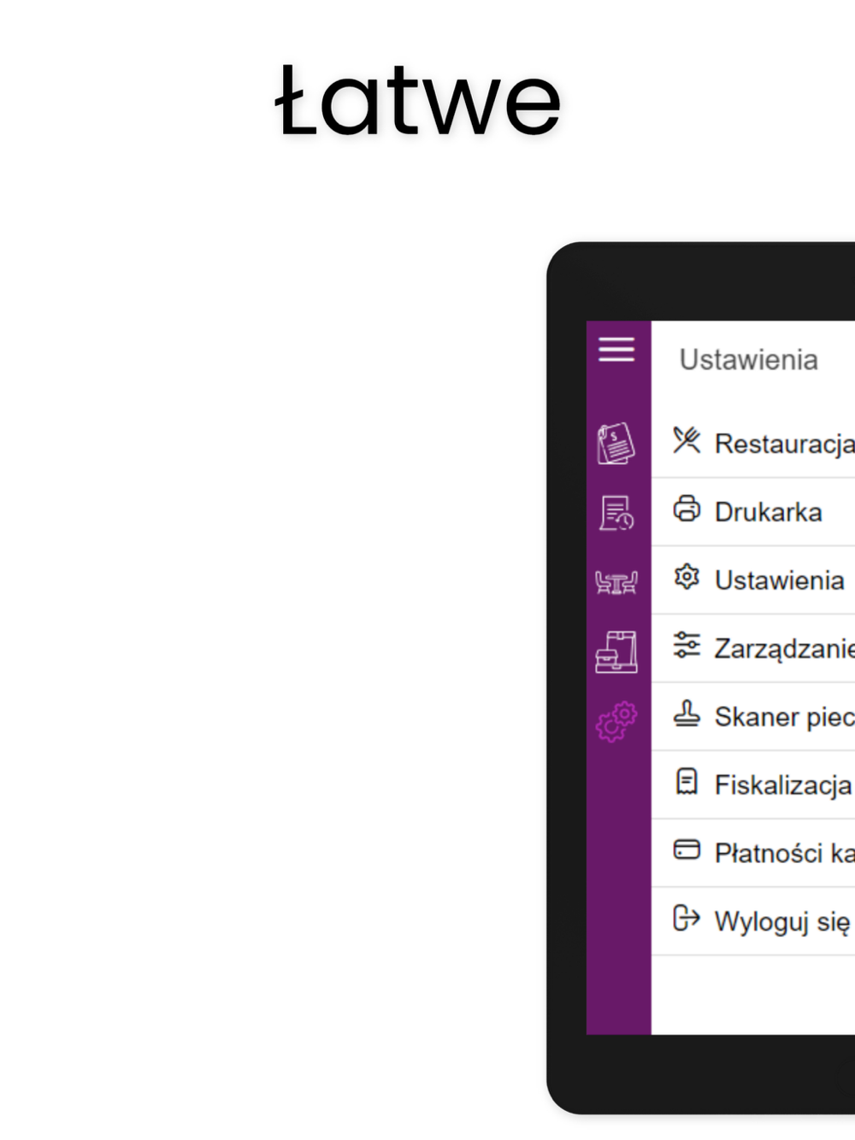Open the Drukarka settings entry
This screenshot has height=1140, width=855.
point(753,512)
